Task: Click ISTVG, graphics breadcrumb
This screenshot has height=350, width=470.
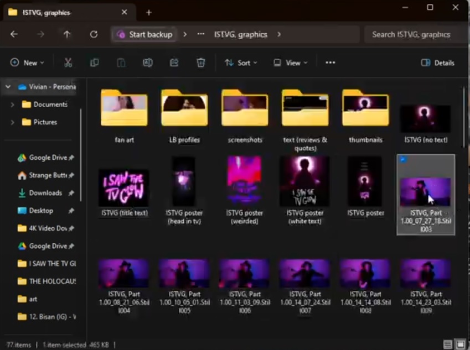Action: pos(240,34)
